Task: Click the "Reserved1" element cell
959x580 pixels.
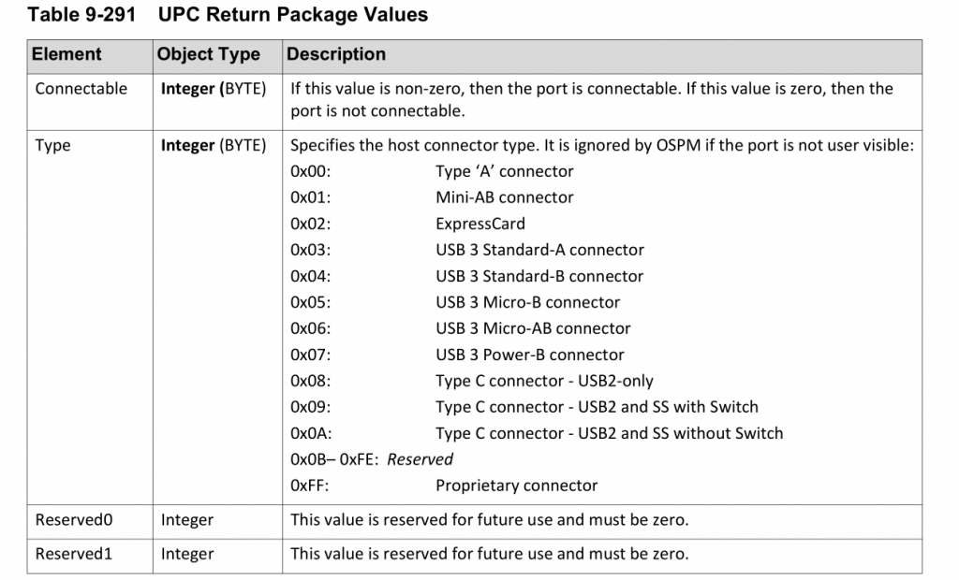Action: pos(74,553)
